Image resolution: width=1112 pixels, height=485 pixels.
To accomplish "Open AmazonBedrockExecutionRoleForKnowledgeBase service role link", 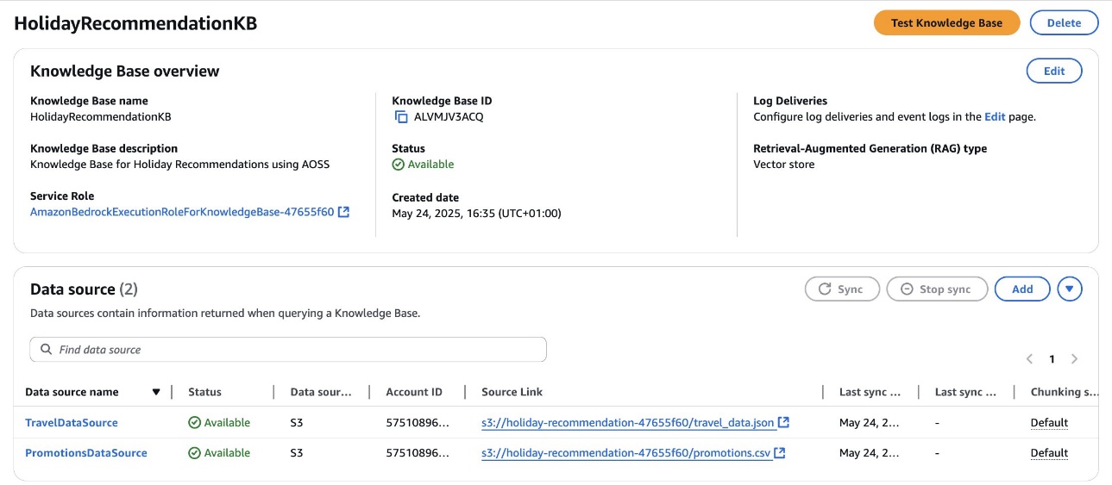I will click(182, 212).
